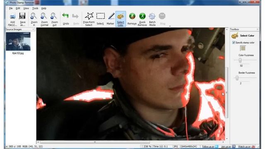265x149 pixels.
Task: Click the Redo arrow icon
Action: (x=75, y=16)
